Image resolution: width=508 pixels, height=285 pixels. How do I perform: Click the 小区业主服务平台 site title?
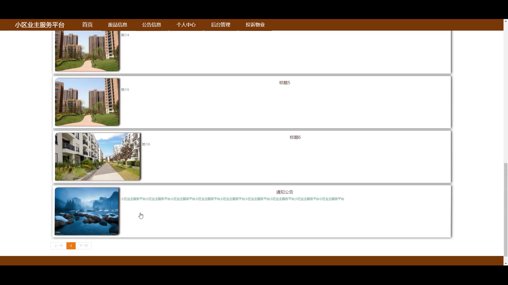(x=40, y=25)
